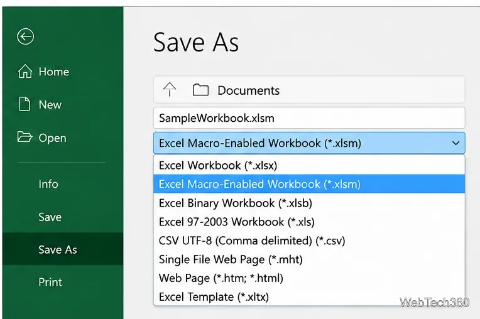The image size is (480, 319).
Task: Choose Web Page (*.htm; *.html)
Action: [309, 278]
